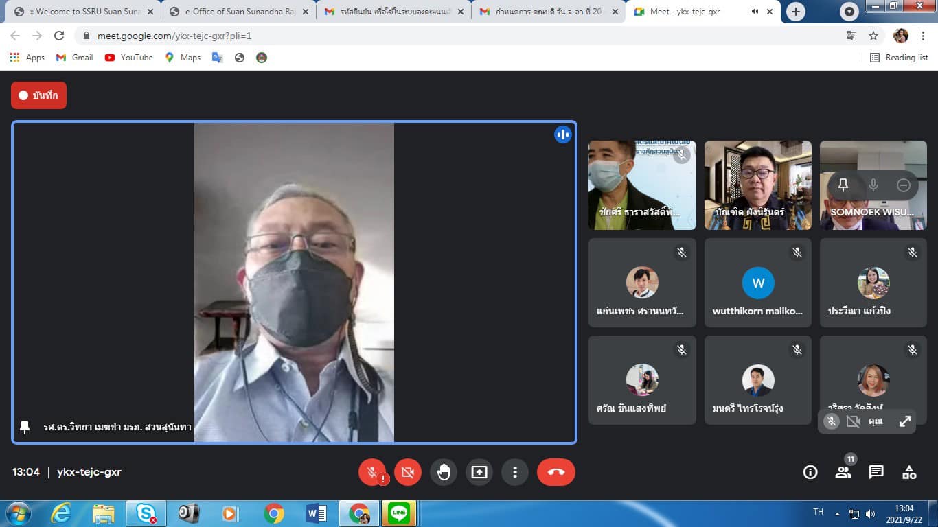Pin the SOMNOEK WISU tile
The height and width of the screenshot is (527, 938).
pos(843,185)
